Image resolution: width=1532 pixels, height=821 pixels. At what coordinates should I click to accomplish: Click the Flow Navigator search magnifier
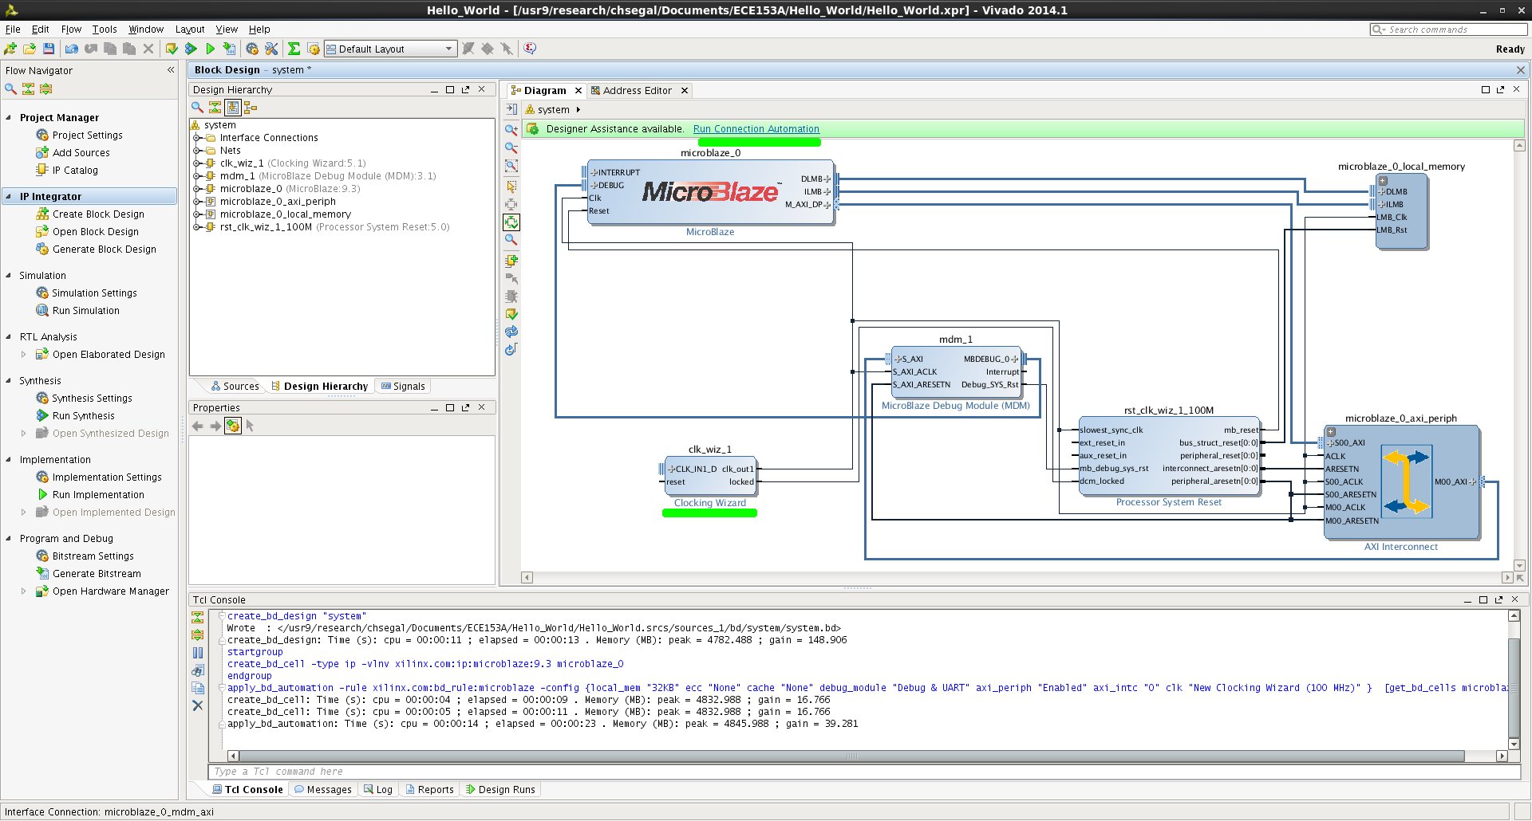(10, 89)
